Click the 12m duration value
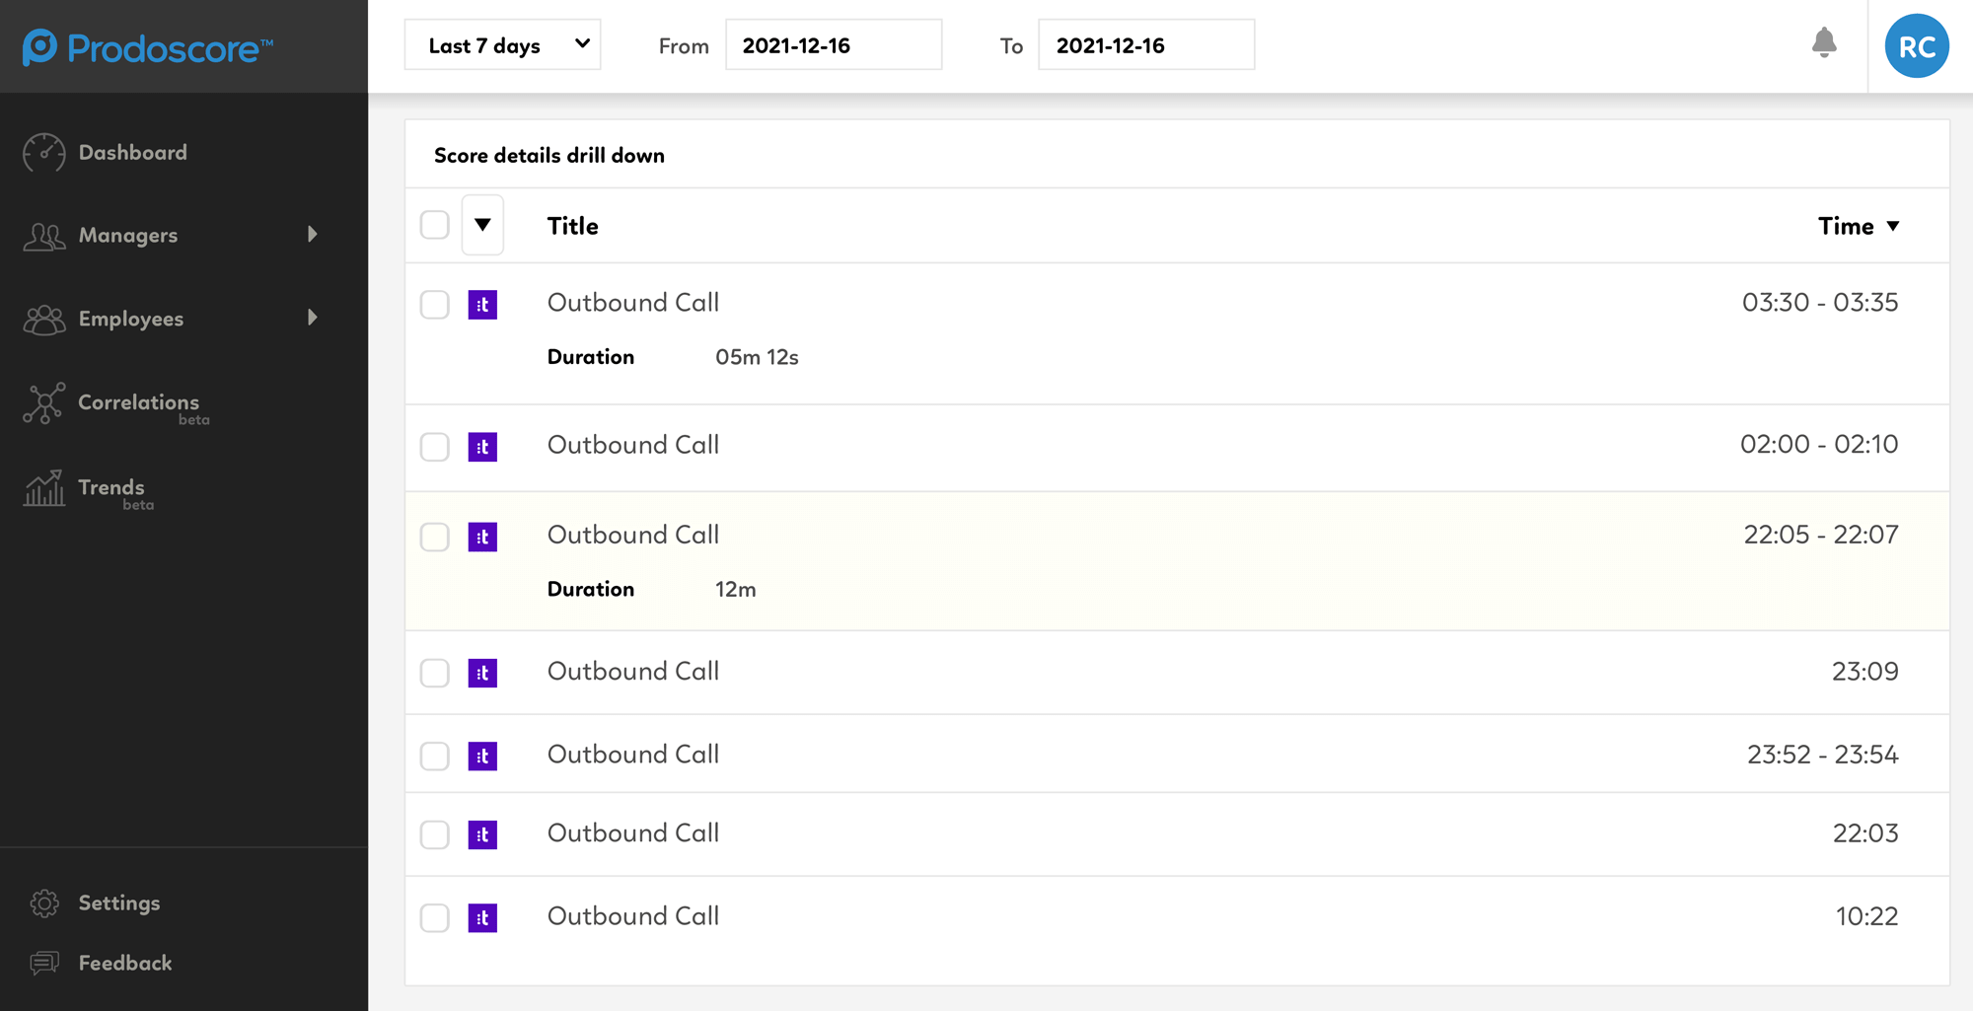Viewport: 1973px width, 1011px height. tap(736, 590)
